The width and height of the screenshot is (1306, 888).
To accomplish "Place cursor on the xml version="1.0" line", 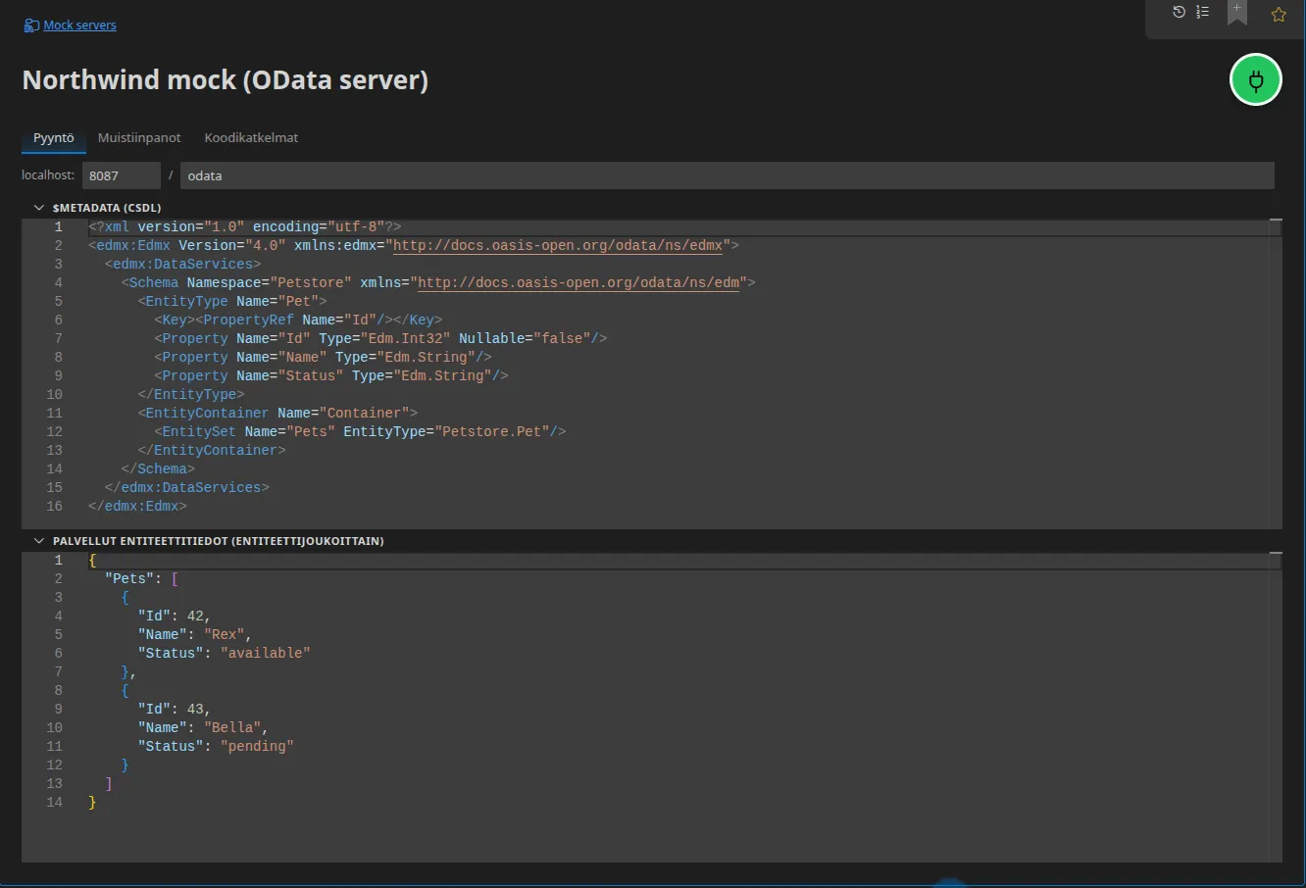I will click(244, 226).
